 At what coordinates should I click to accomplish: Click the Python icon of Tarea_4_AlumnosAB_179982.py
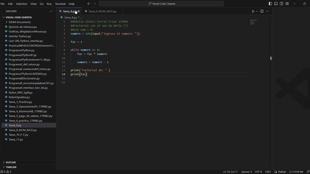click(x=6, y=111)
